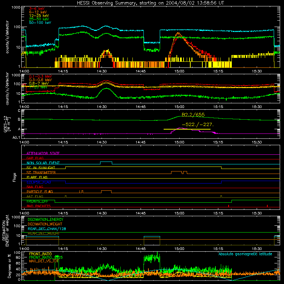
Task: Click the green 7-20 MeV legend label
Action: click(x=38, y=87)
